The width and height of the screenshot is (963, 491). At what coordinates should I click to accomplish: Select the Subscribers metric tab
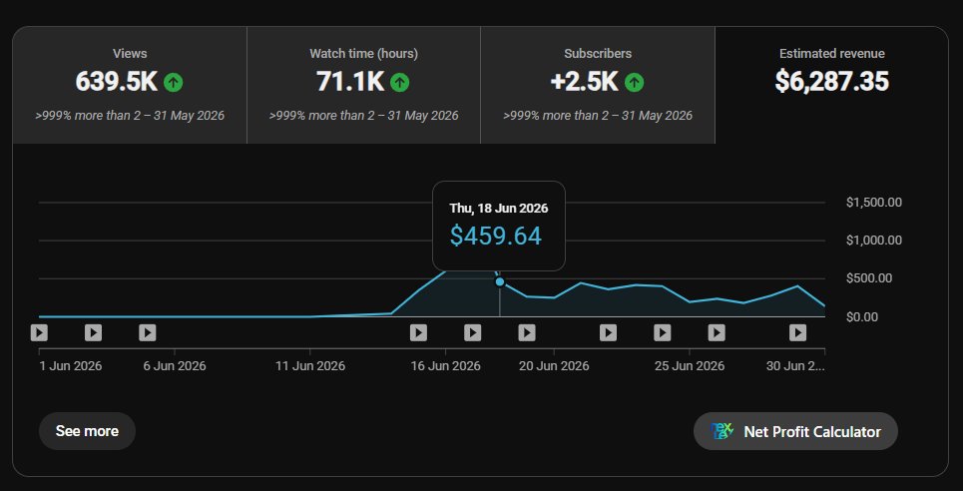tap(598, 85)
